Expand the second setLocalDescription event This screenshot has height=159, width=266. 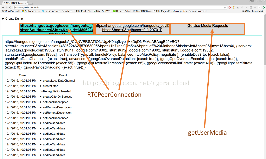point(54,118)
